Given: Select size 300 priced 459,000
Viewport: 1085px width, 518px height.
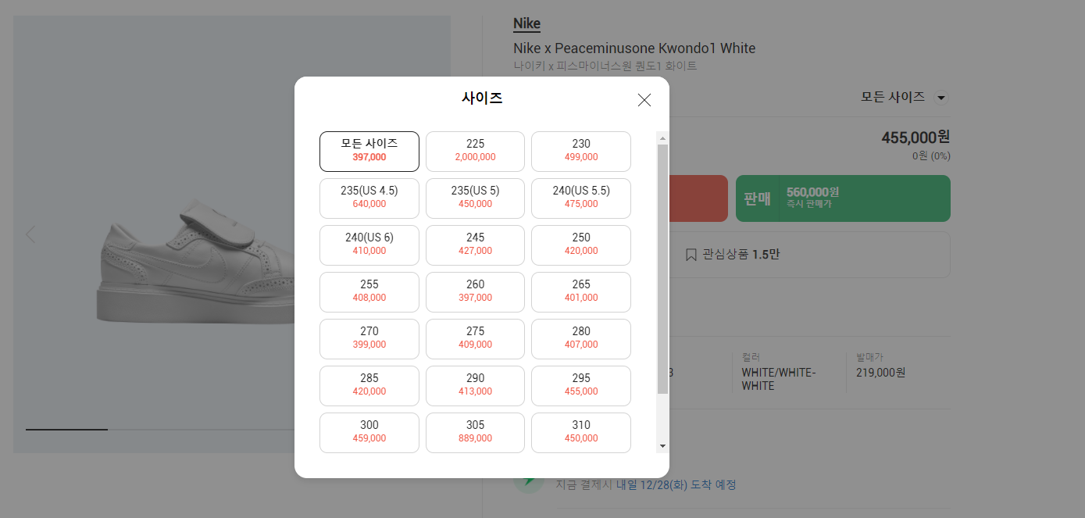Looking at the screenshot, I should click(369, 433).
